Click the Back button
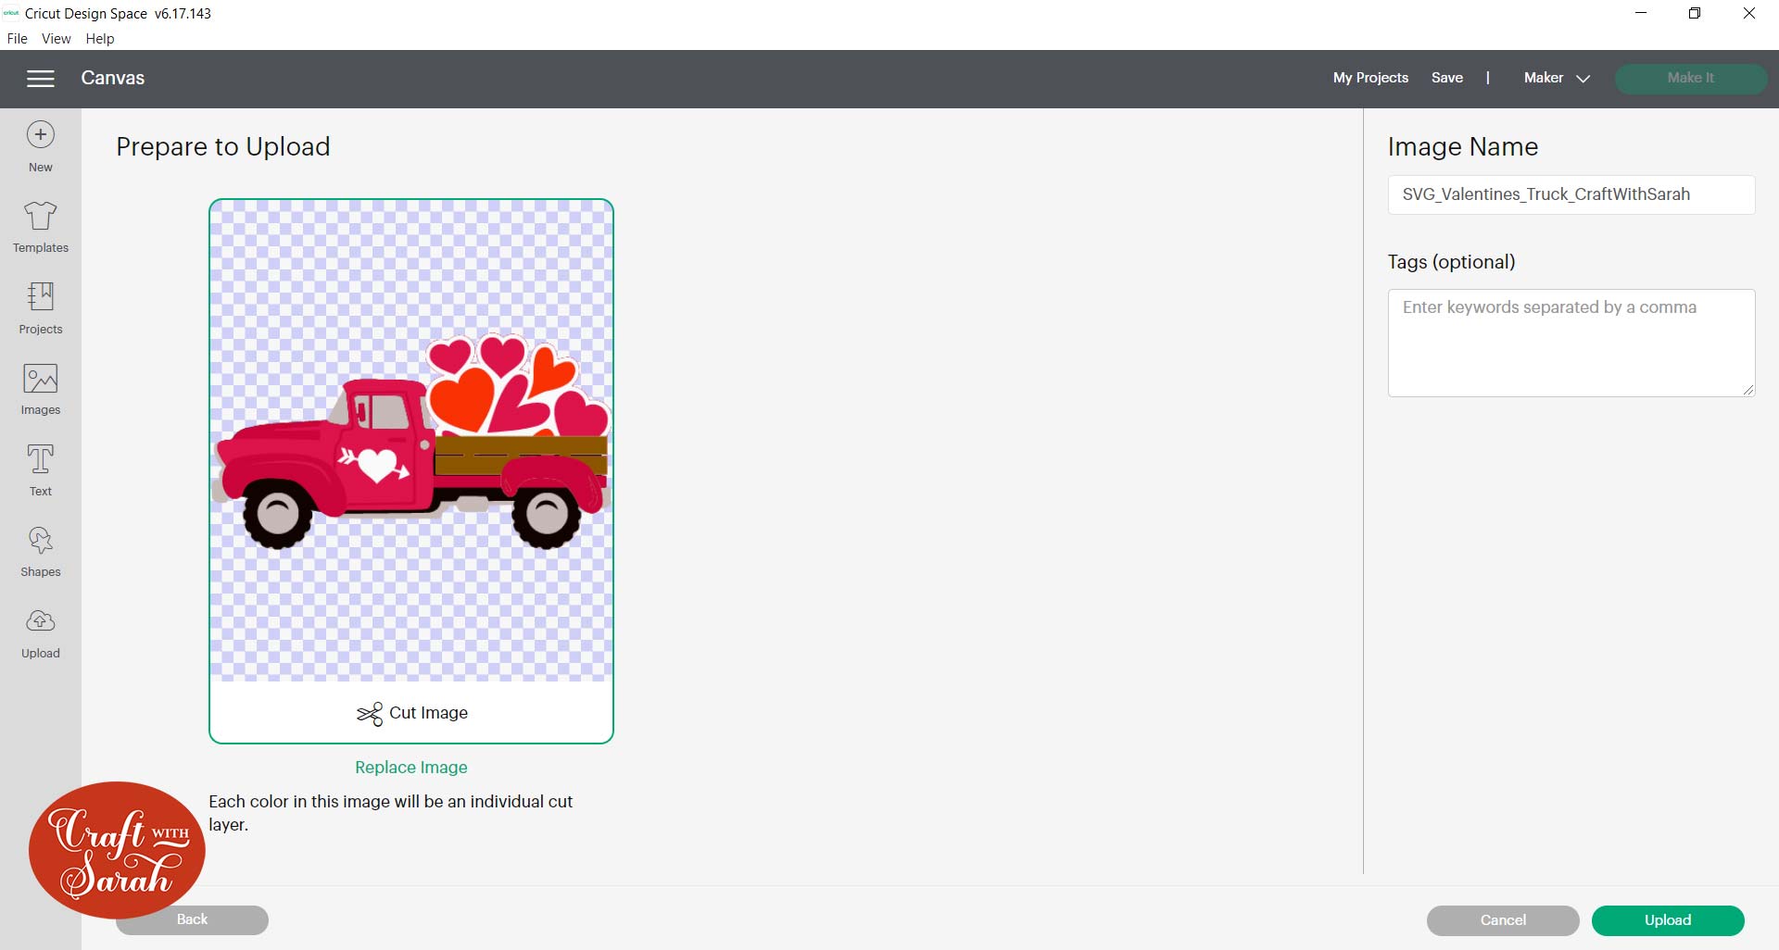This screenshot has height=950, width=1779. coord(192,919)
